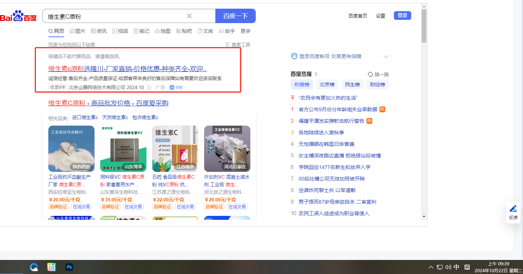523x274 pixels.
Task: Open the 更多 search categories menu
Action: 246,31
